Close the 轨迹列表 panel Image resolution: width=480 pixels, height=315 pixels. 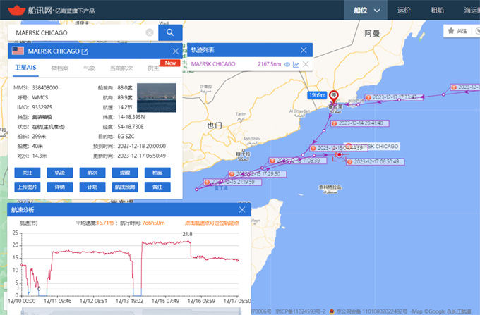coord(304,50)
